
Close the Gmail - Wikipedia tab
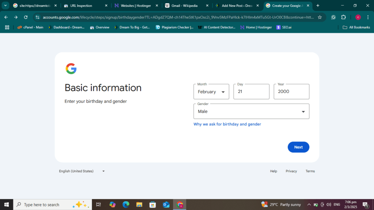(x=207, y=5)
